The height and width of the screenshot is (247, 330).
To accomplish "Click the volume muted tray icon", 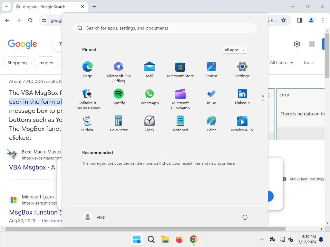I will tap(291, 239).
